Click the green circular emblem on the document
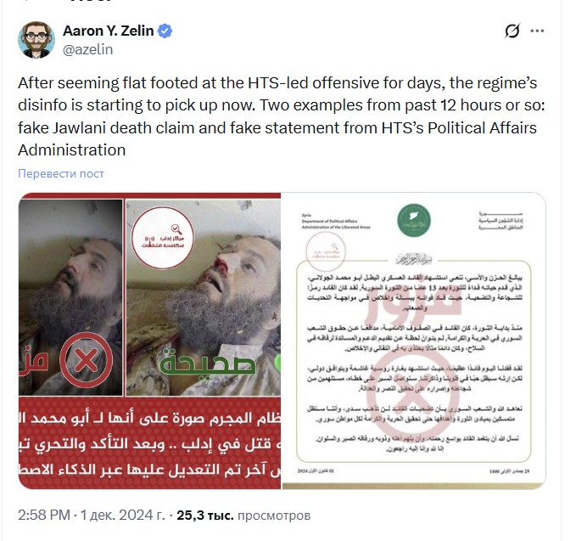The height and width of the screenshot is (541, 576). point(414,221)
